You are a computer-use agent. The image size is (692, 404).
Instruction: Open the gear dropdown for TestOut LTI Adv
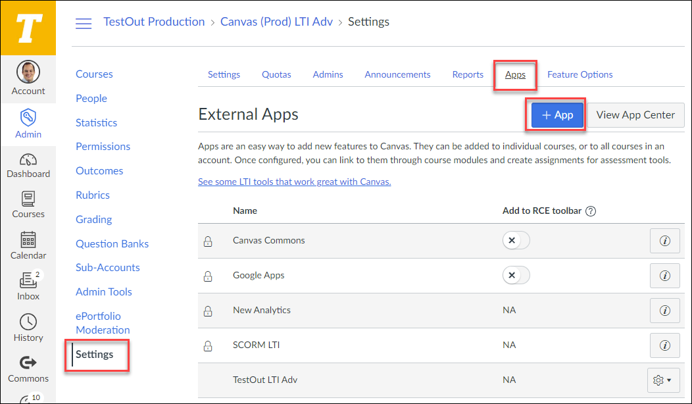point(663,380)
